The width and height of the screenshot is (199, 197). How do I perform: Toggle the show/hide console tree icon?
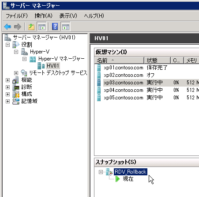click(x=42, y=27)
